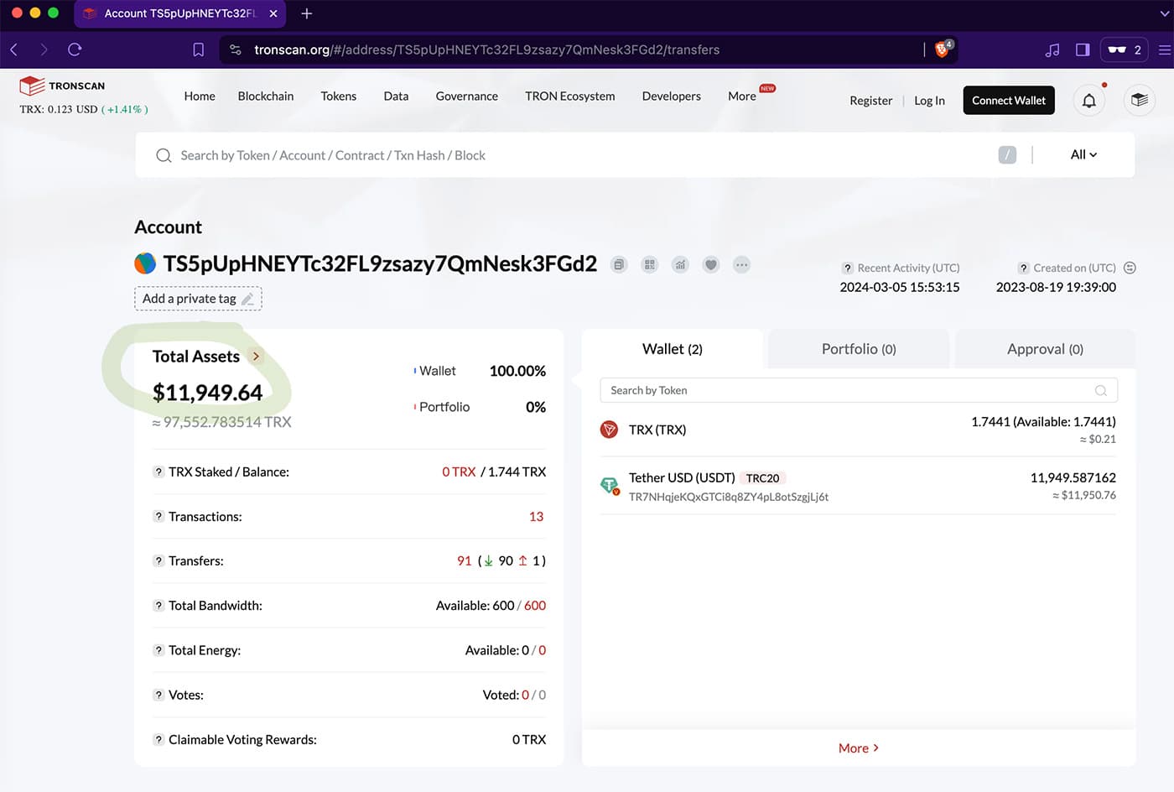Click the red More link below wallet
Image resolution: width=1174 pixels, height=792 pixels.
coord(858,748)
